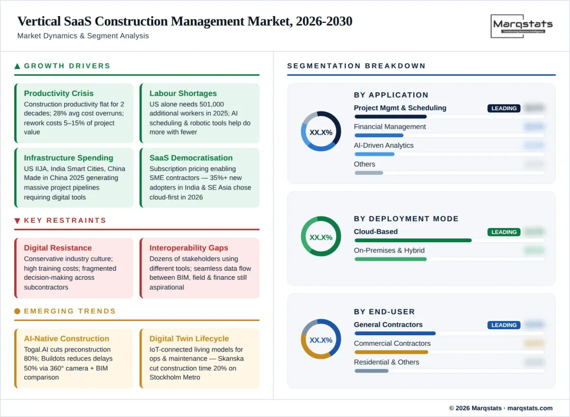This screenshot has width=570, height=417.
Task: Click the Digital Resistance restraint card
Action: click(74, 267)
